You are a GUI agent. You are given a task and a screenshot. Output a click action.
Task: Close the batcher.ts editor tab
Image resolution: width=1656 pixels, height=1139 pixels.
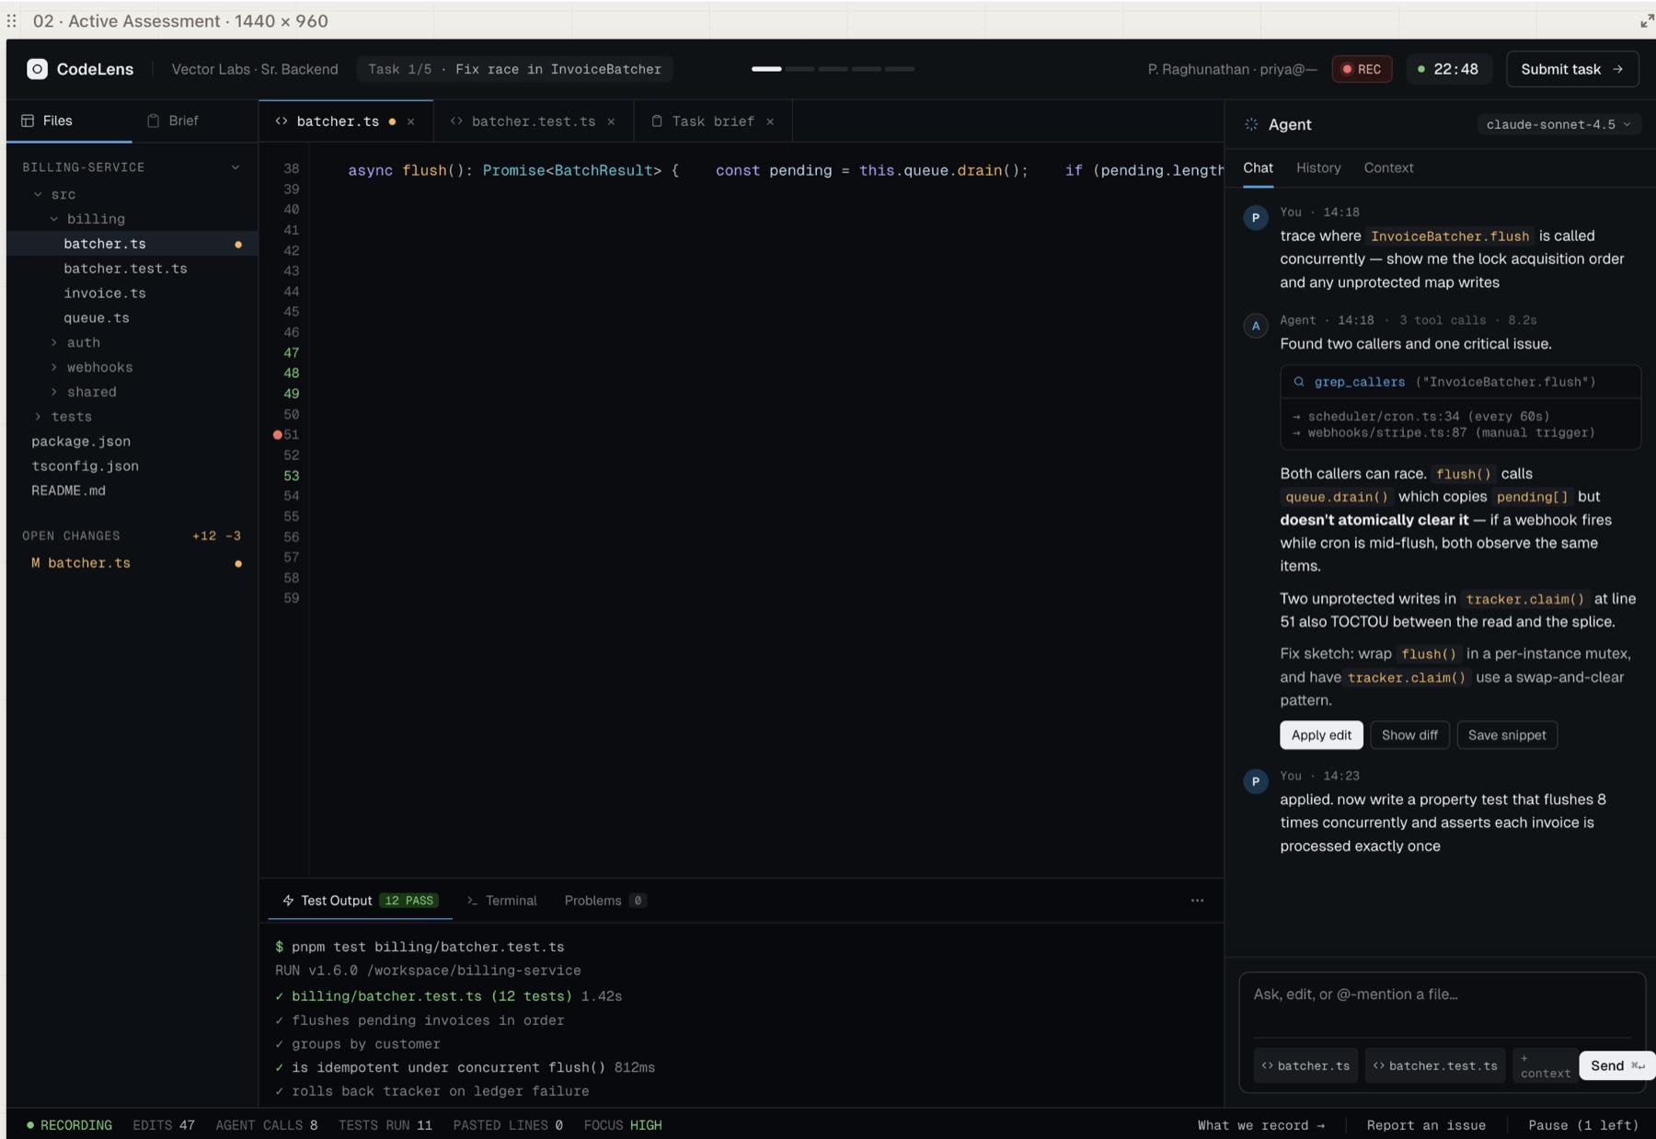click(x=411, y=121)
